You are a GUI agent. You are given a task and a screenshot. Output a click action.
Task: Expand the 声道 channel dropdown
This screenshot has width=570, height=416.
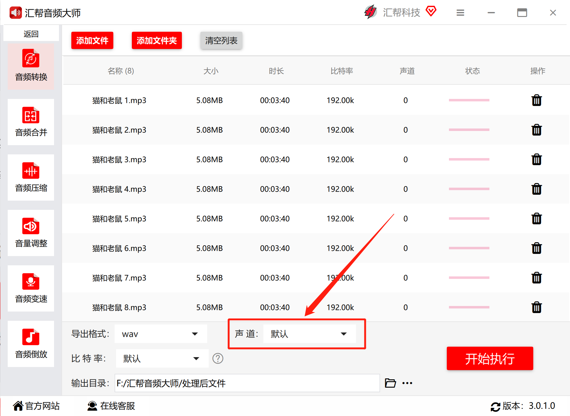309,334
